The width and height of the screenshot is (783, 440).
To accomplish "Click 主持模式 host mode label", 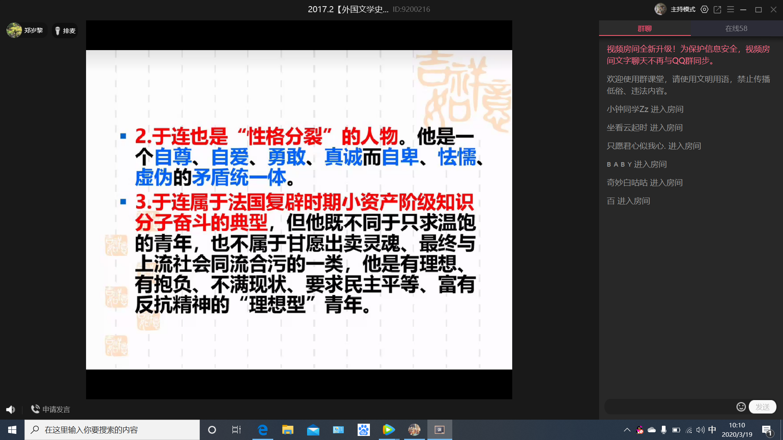I will point(683,9).
